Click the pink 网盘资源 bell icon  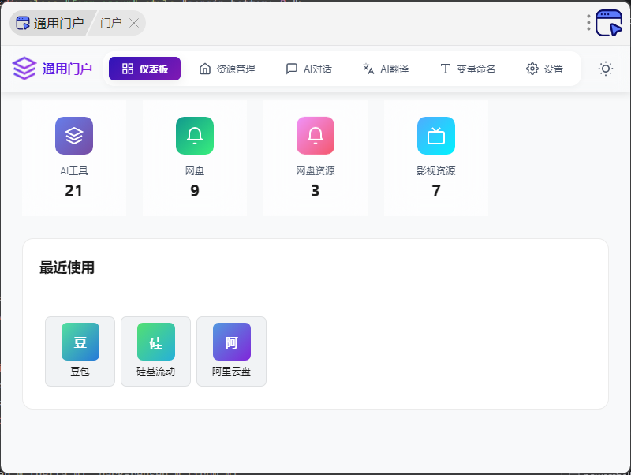[315, 136]
